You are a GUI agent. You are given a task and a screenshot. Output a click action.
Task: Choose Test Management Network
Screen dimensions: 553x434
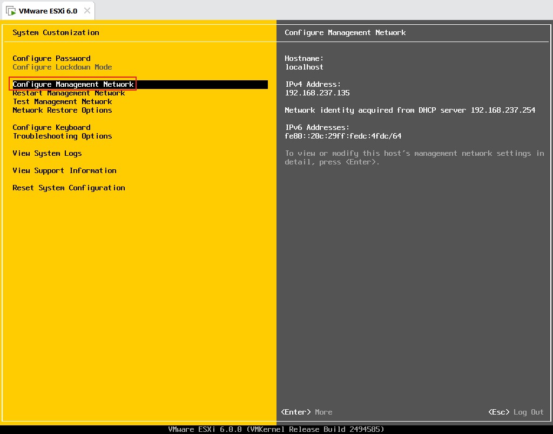tap(62, 101)
